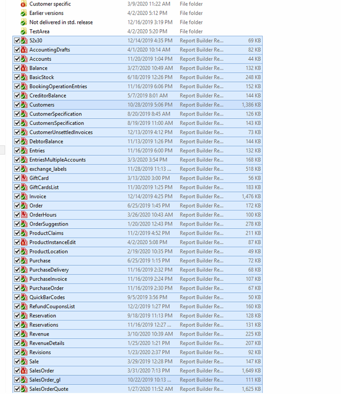341x394 pixels.
Task: Click the Report Builder type of Sale
Action: tap(201, 362)
